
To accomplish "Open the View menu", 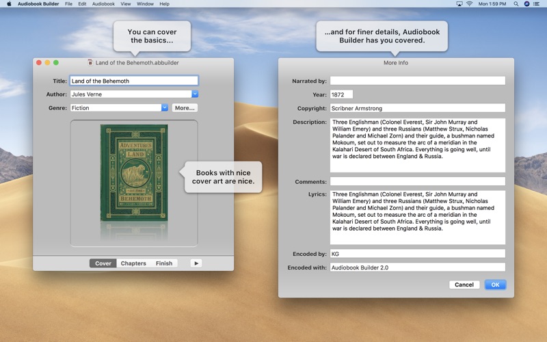I will coord(126,4).
